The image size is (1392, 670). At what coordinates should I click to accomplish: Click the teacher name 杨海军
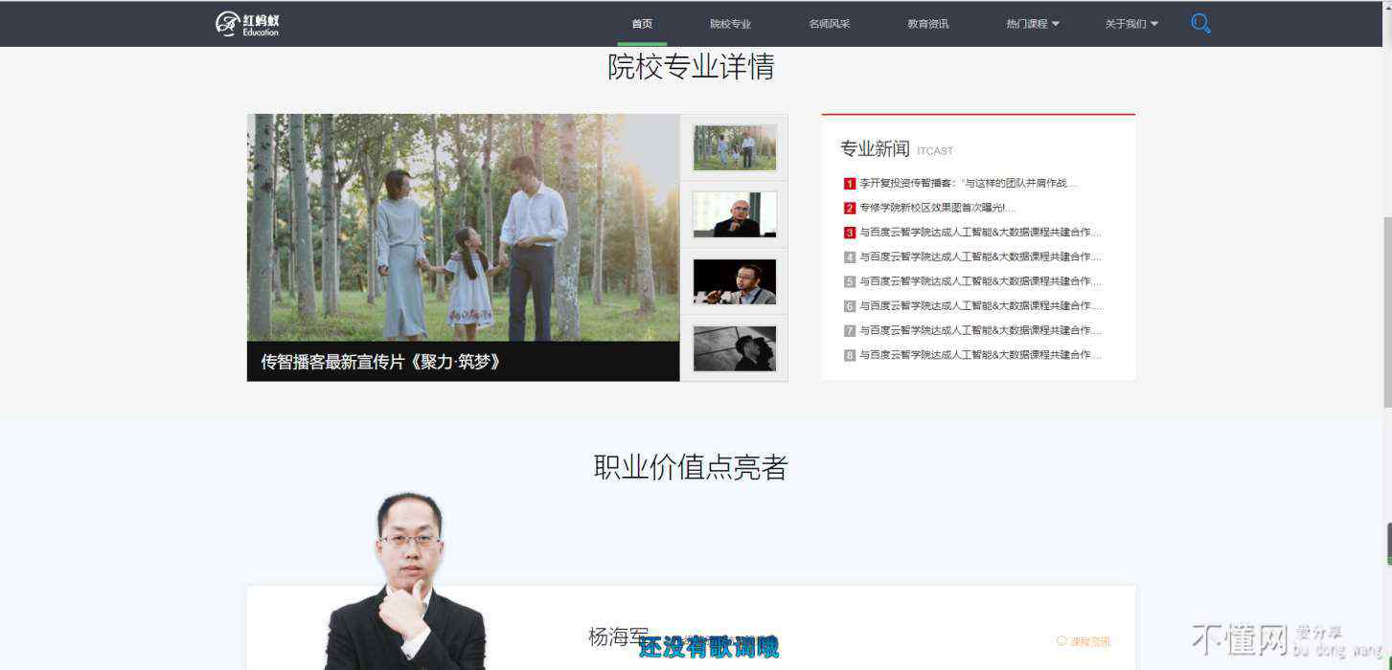pyautogui.click(x=618, y=636)
